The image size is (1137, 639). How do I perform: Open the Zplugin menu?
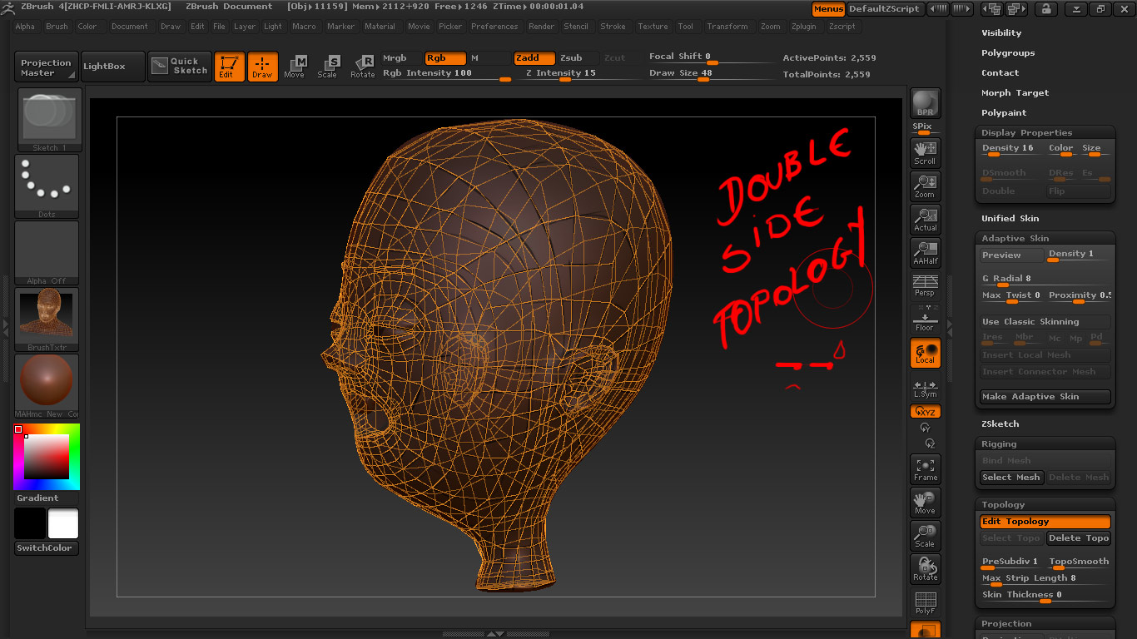click(x=803, y=27)
